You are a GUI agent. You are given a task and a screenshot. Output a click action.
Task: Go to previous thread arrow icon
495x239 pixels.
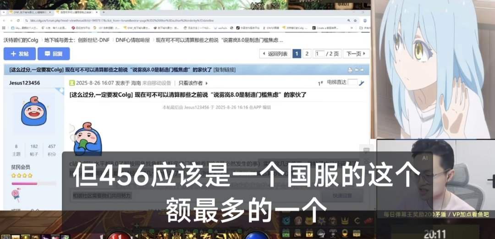pos(357,70)
